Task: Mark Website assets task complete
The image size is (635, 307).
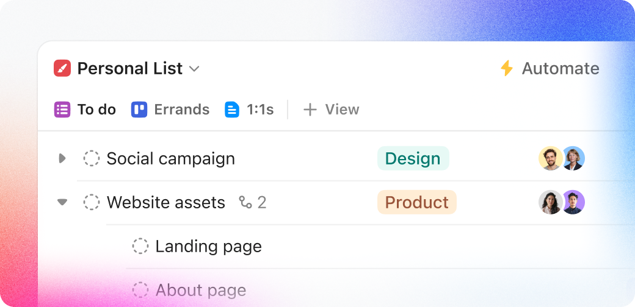Action: click(92, 202)
